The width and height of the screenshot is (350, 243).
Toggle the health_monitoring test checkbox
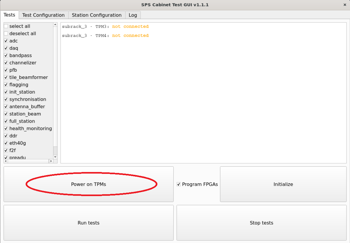6,129
